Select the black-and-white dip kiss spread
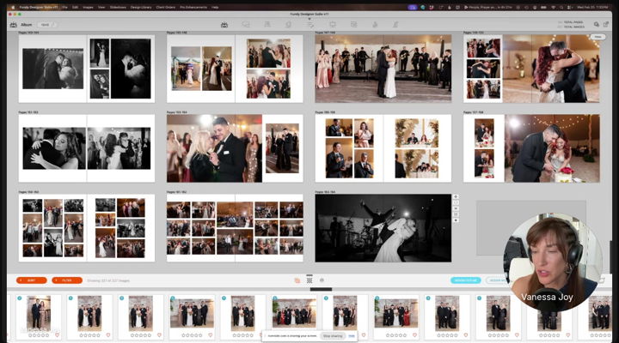Viewport: 619px width, 343px height. 383,227
